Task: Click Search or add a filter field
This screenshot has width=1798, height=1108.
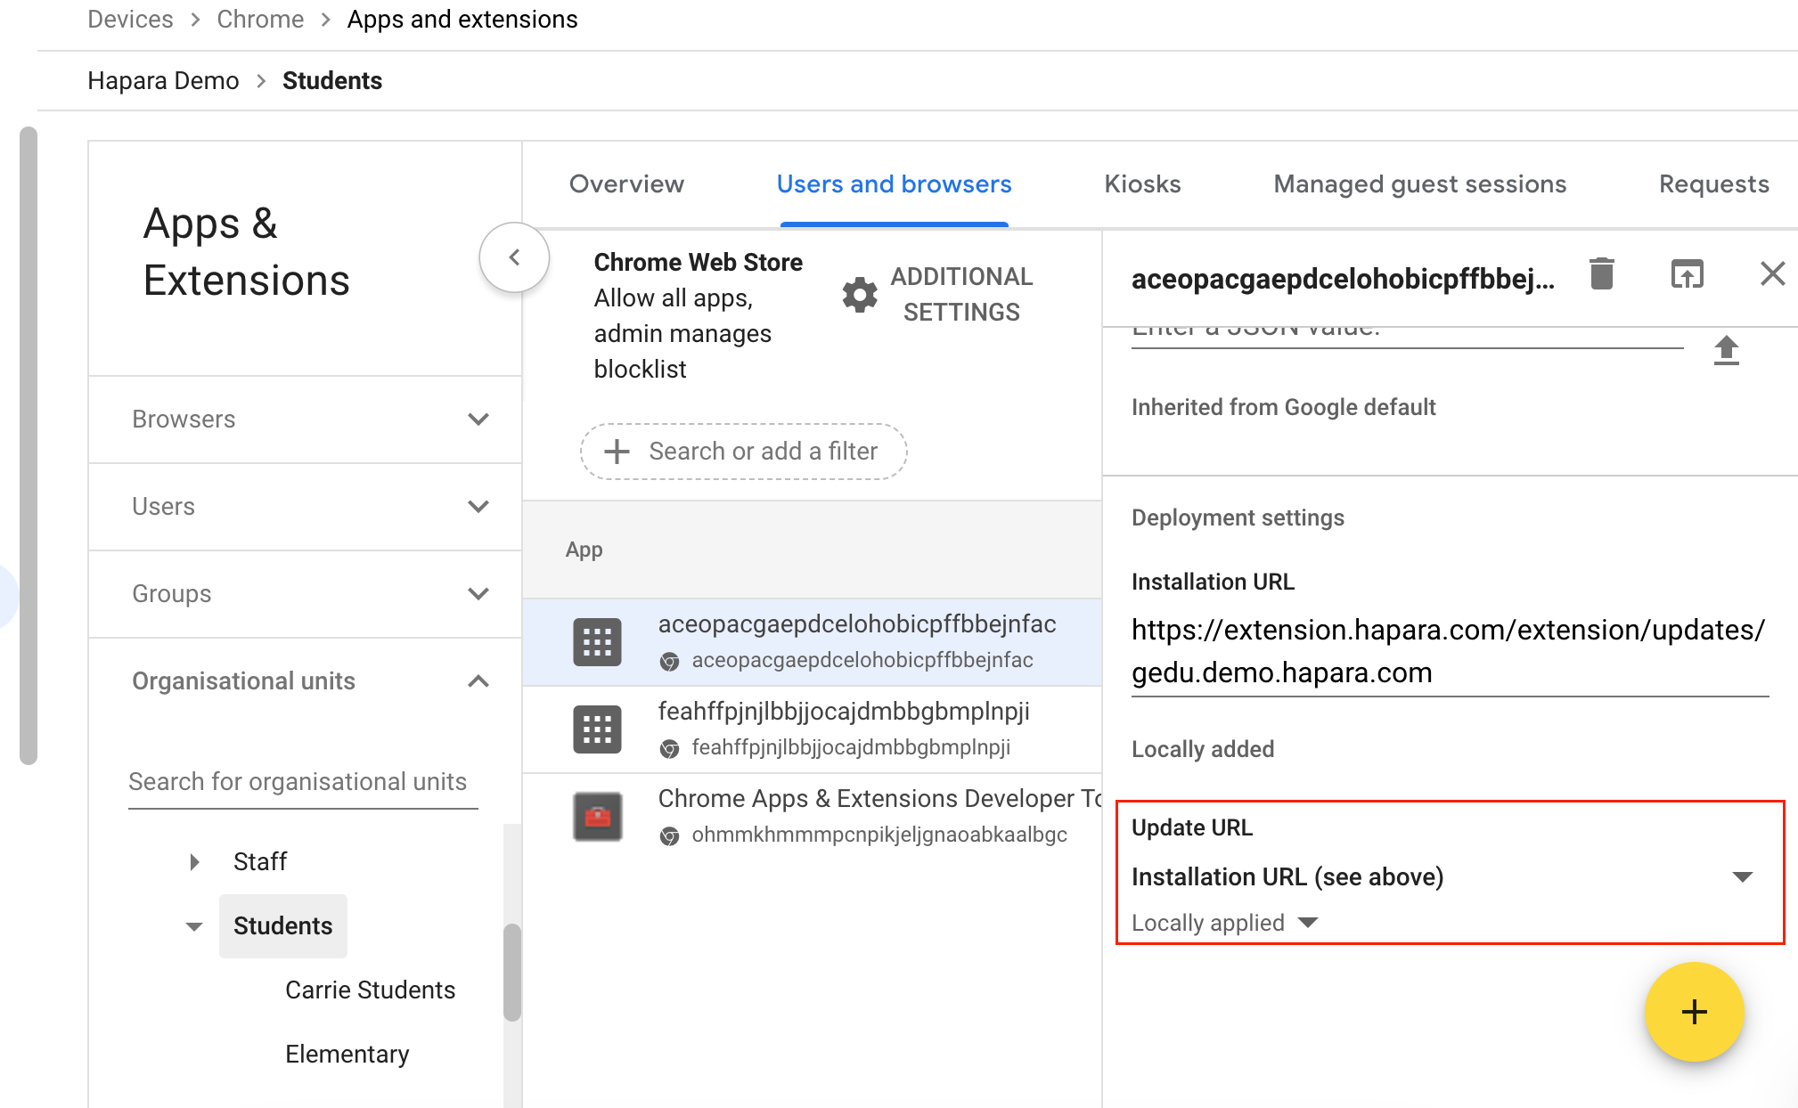Action: pos(744,452)
